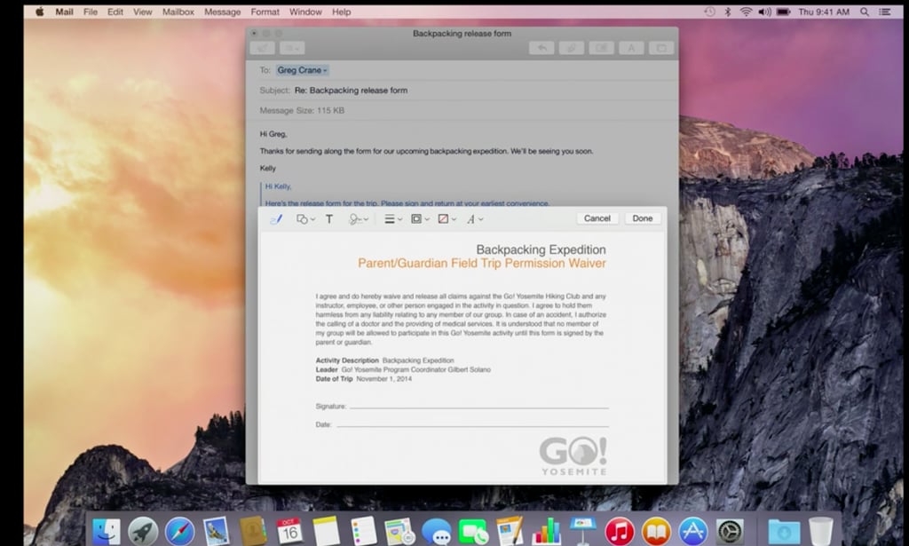Attach a file with the paperclip icon
Viewport: 909px width, 546px height.
pyautogui.click(x=571, y=48)
